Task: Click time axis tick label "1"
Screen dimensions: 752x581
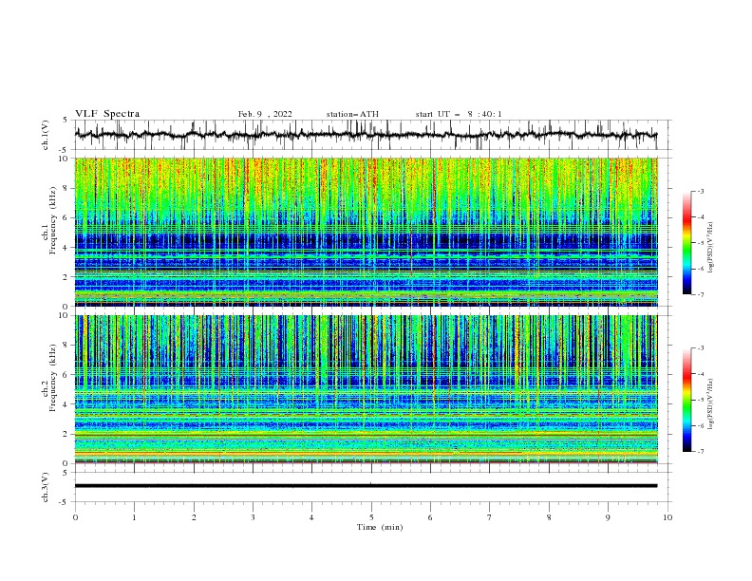Action: (x=134, y=517)
